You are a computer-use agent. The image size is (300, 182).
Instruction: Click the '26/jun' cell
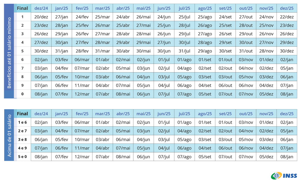(x=164, y=34)
